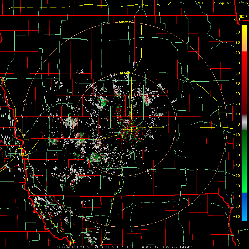Click the -10 value on the velocity scale
249x249 pixels.
click(237, 135)
